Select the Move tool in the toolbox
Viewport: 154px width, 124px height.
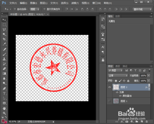pyautogui.click(x=4, y=20)
